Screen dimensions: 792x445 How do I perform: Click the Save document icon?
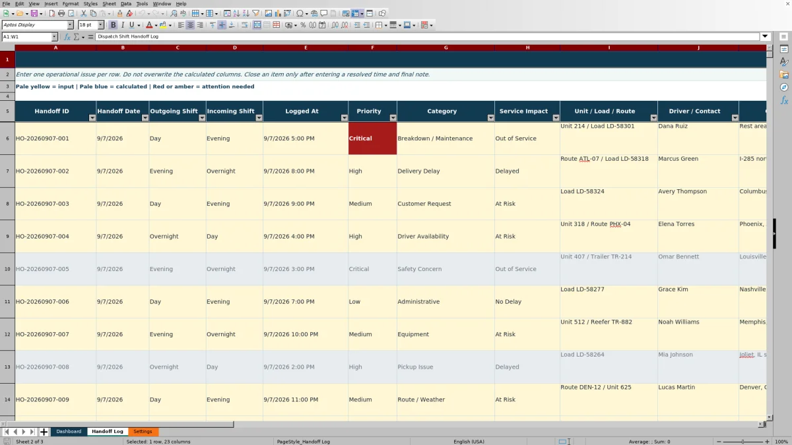tap(34, 13)
